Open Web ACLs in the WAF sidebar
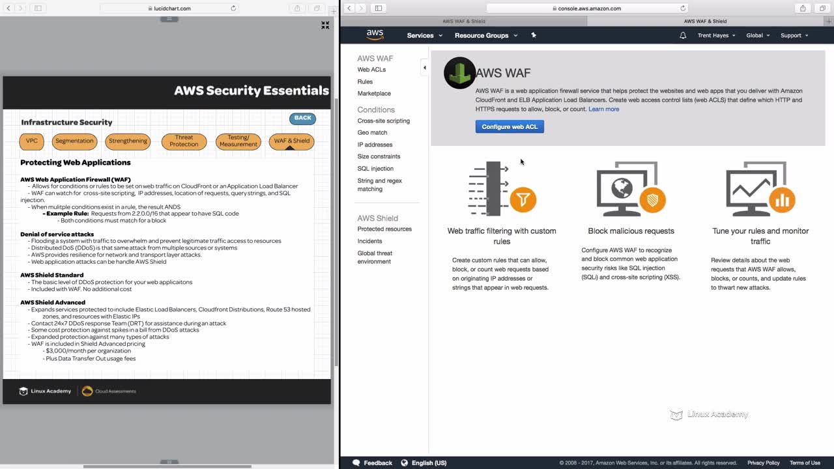The image size is (834, 469). (x=371, y=70)
